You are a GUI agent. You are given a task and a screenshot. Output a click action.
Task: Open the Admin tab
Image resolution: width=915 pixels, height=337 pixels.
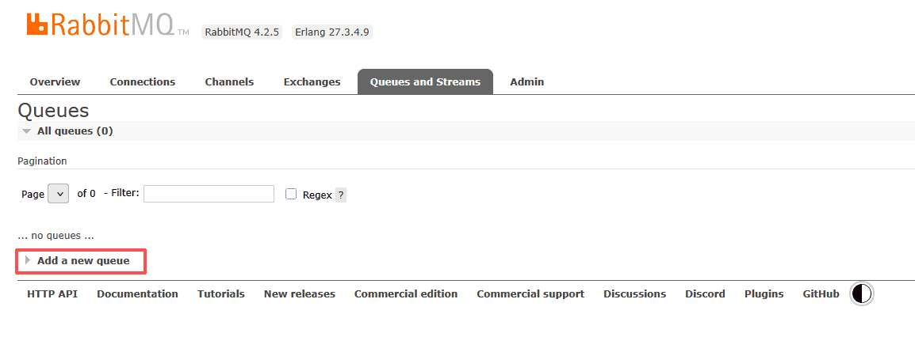pos(526,82)
